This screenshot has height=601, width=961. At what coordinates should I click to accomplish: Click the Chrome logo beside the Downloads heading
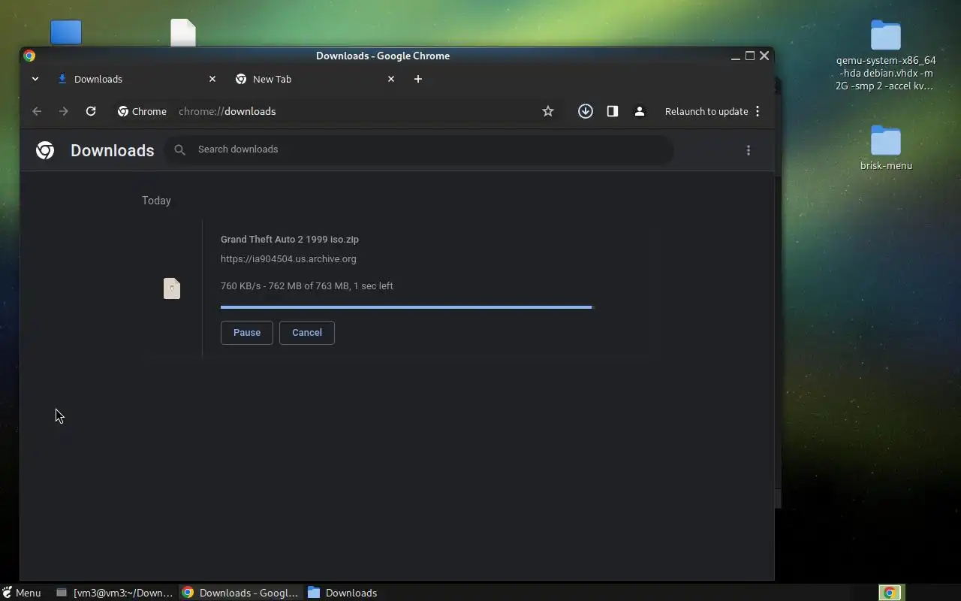(45, 150)
